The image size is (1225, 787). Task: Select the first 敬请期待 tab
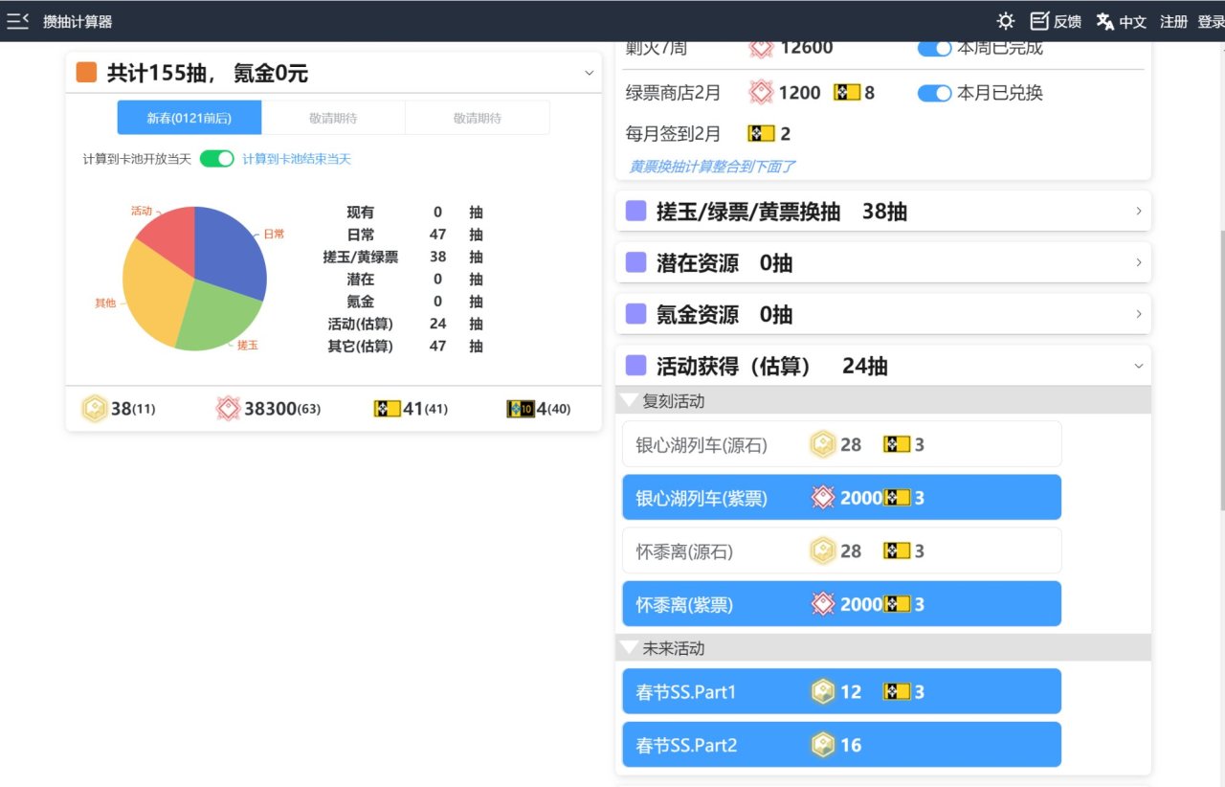point(333,118)
